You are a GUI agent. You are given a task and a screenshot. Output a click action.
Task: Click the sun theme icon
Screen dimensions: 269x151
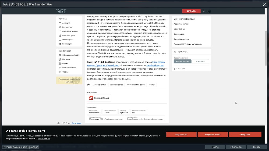click(64, 123)
